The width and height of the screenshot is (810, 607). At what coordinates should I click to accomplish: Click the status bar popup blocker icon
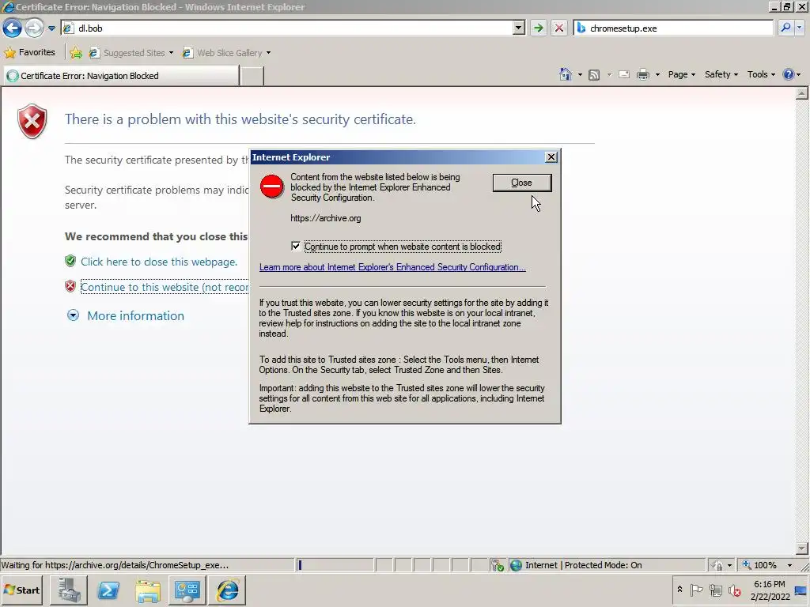pyautogui.click(x=497, y=565)
